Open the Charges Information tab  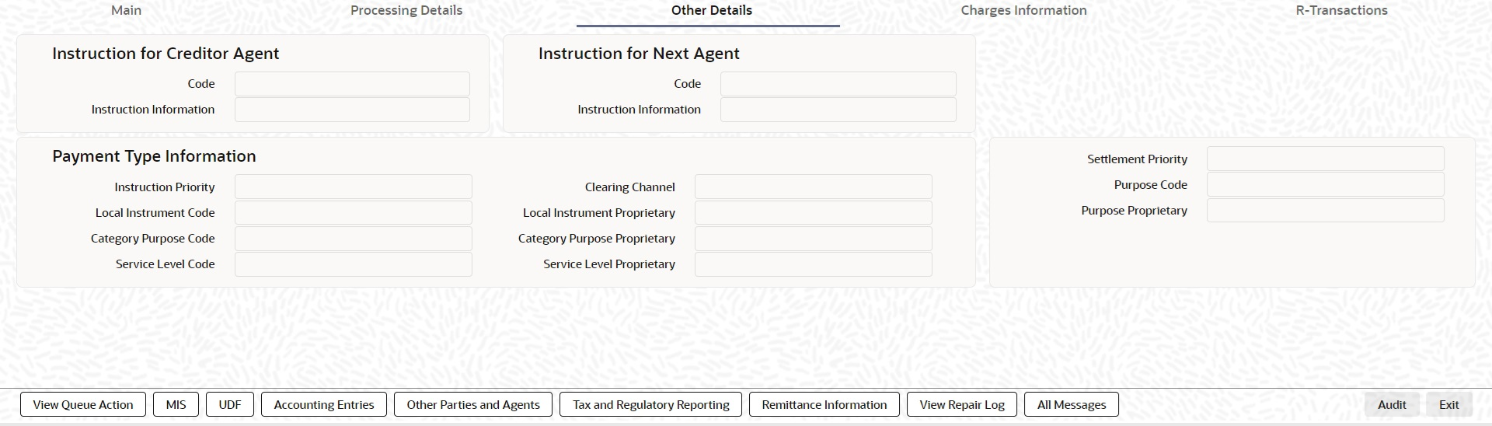click(1023, 11)
